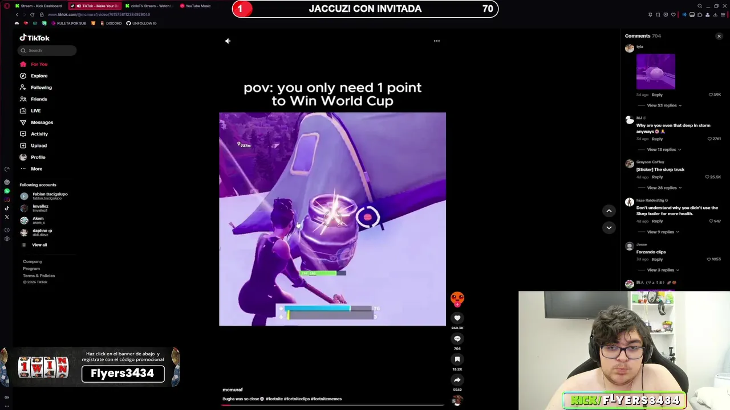The width and height of the screenshot is (730, 410).
Task: Open imvallez followed account
Action: [x=34, y=208]
